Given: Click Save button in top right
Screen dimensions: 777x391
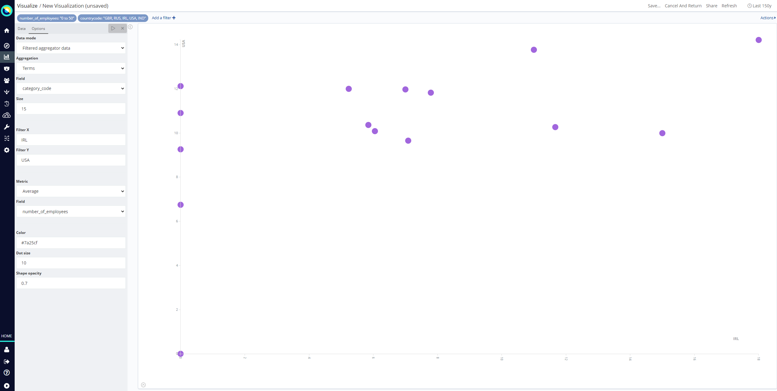Looking at the screenshot, I should point(654,5).
